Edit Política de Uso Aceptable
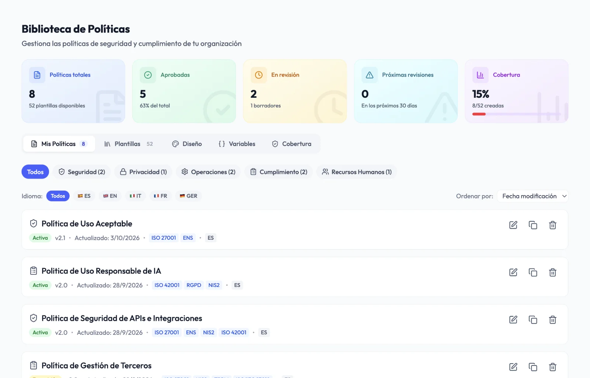The height and width of the screenshot is (378, 590). (513, 225)
